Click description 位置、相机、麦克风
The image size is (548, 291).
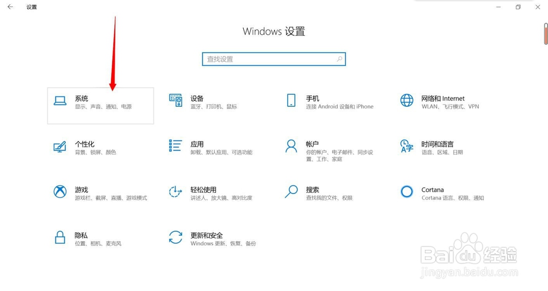(x=98, y=243)
